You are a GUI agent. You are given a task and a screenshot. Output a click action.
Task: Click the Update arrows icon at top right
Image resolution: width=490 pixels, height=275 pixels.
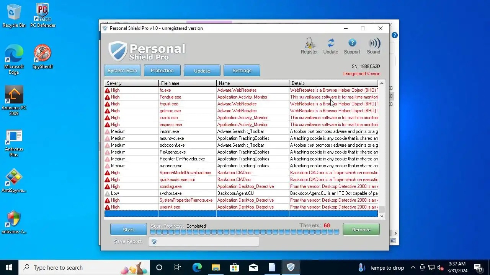point(331,46)
